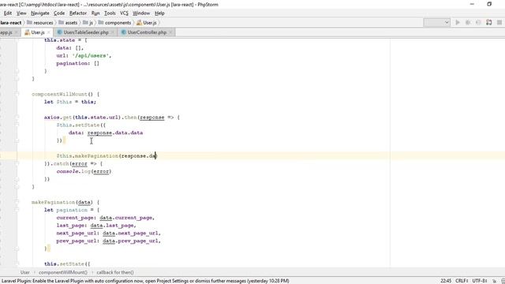This screenshot has width=505, height=284.
Task: Open the VCS menu
Action: click(x=124, y=13)
